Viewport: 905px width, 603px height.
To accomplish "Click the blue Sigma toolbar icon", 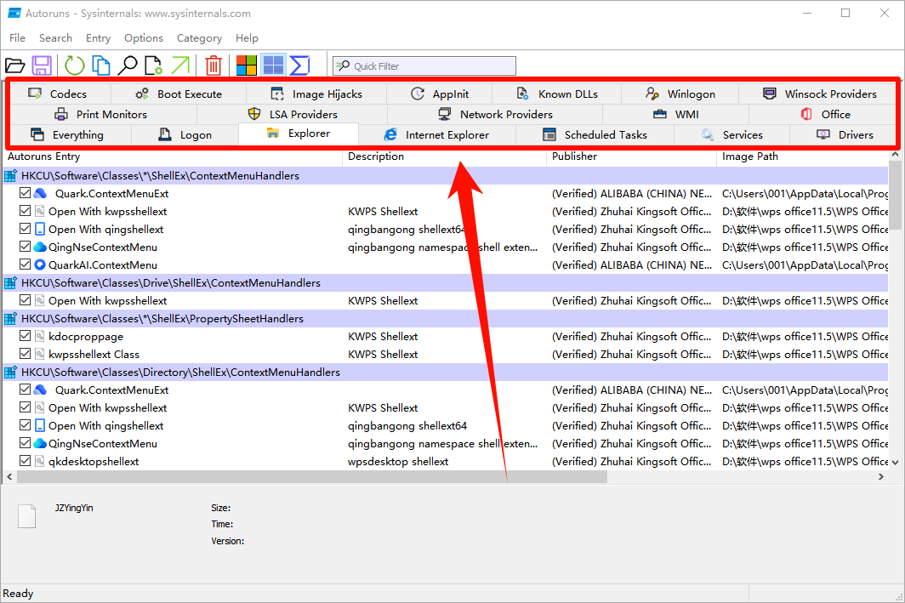I will [299, 65].
